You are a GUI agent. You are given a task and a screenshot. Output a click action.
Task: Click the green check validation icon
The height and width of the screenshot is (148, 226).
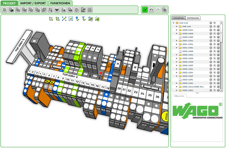coord(145,10)
